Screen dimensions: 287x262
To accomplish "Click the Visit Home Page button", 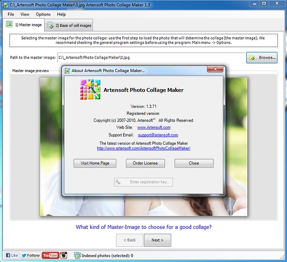I will point(95,163).
